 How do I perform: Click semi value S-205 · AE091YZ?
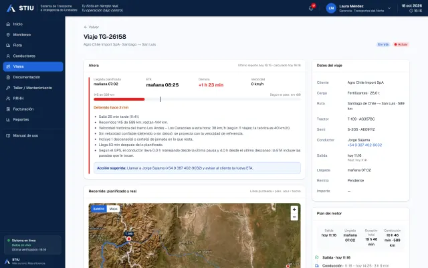pyautogui.click(x=361, y=129)
